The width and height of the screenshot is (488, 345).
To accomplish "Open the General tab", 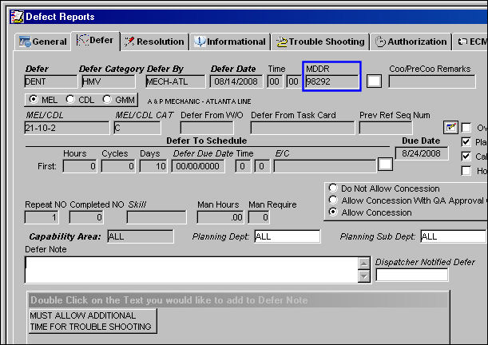I will tap(42, 42).
